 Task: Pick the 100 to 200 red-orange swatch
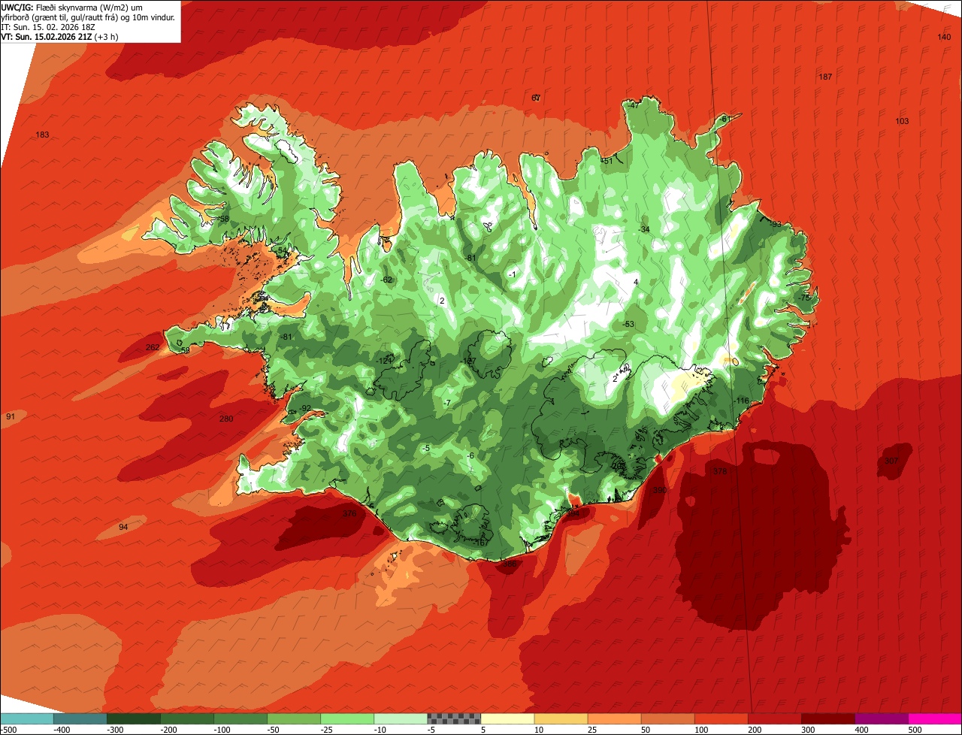click(721, 718)
